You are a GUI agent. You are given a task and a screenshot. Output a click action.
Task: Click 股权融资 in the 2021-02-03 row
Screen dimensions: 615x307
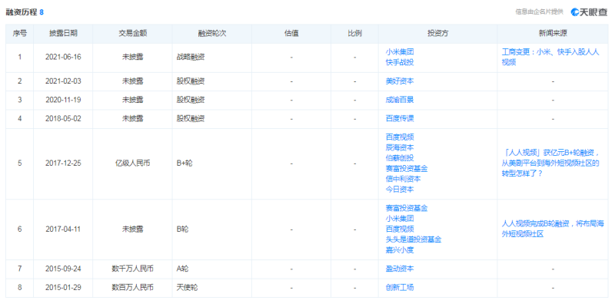(191, 81)
